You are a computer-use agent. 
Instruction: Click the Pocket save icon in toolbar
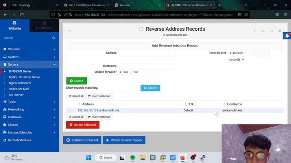pyautogui.click(x=277, y=14)
